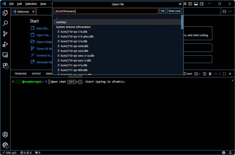The height and width of the screenshot is (155, 235).
Task: Select the overlays folder
Action: [x=117, y=22]
